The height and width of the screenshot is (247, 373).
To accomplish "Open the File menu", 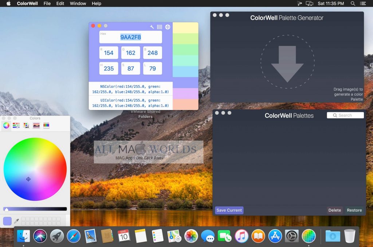I will [47, 4].
